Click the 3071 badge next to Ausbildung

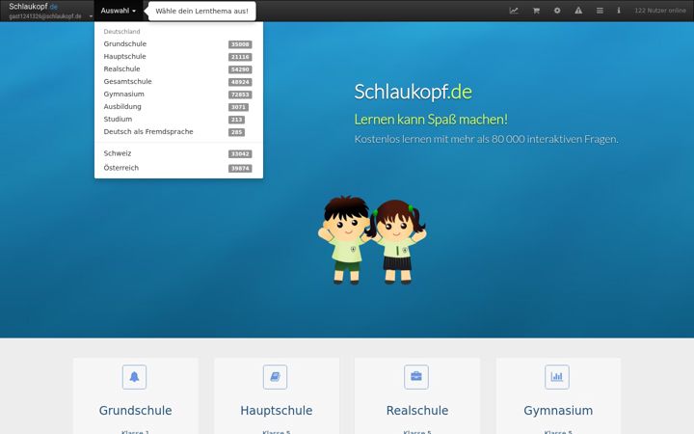238,107
